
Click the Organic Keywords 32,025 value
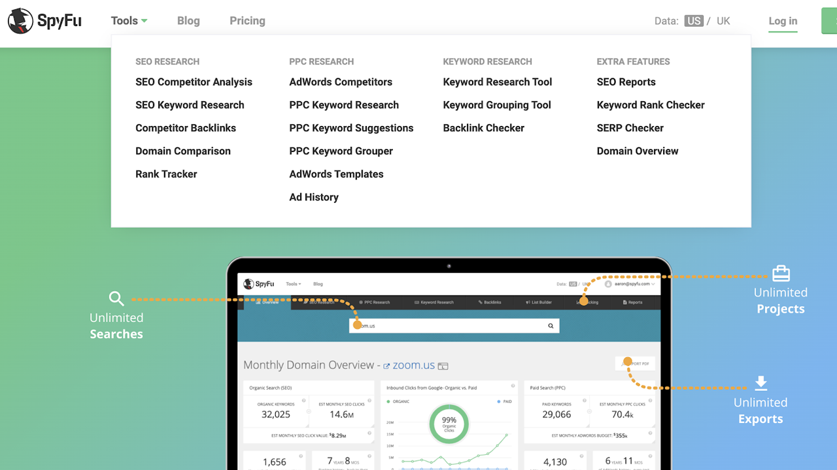coord(276,415)
